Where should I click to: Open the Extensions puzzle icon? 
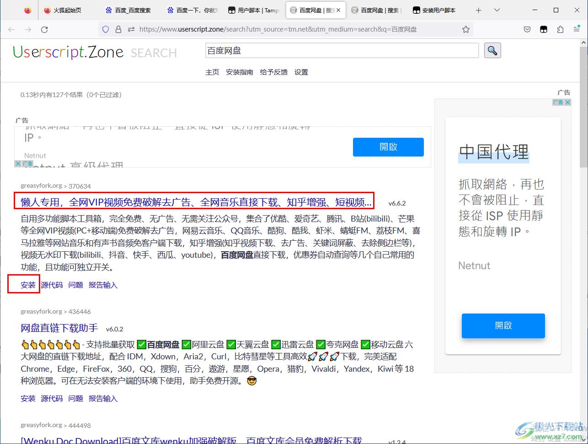[x=560, y=29]
